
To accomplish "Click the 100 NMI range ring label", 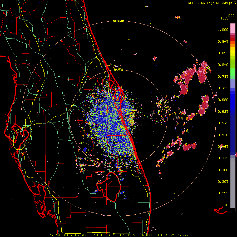I will tap(118, 21).
